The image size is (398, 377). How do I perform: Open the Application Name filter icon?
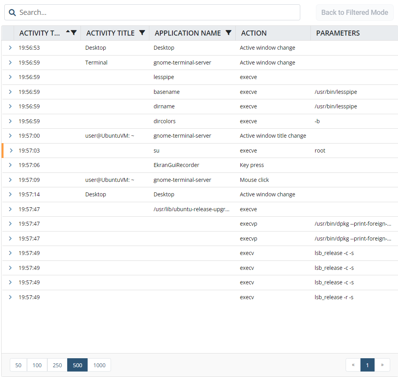(x=229, y=33)
